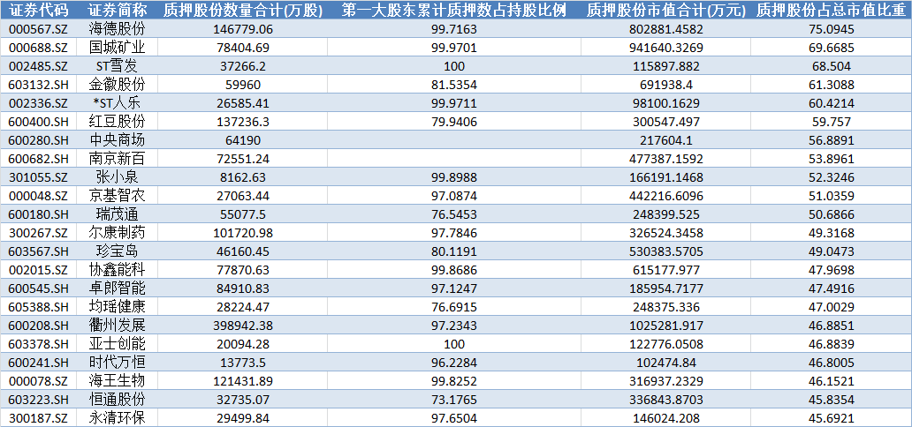This screenshot has height=427, width=912.
Task: Click the 质押股份市值合计(万元) header
Action: tap(668, 10)
